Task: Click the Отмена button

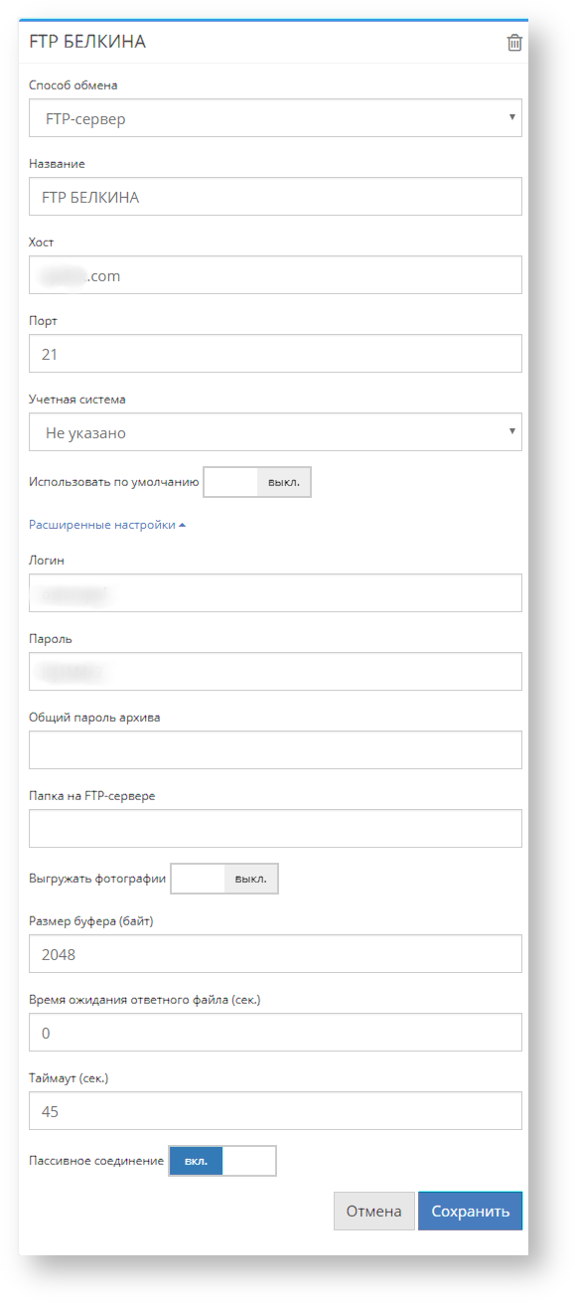Action: (x=373, y=1211)
